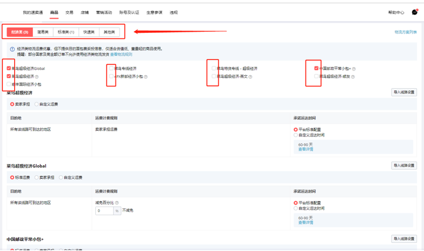Image resolution: width=424 pixels, height=251 pixels.
Task: Open the 交易 navigation menu
Action: tap(69, 12)
